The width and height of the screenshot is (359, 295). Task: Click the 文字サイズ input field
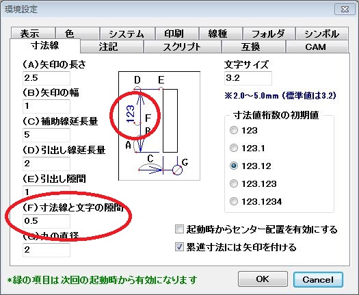click(x=248, y=78)
